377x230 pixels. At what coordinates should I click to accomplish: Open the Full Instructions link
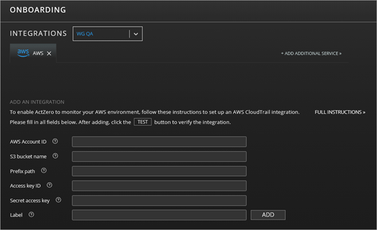pyautogui.click(x=340, y=112)
